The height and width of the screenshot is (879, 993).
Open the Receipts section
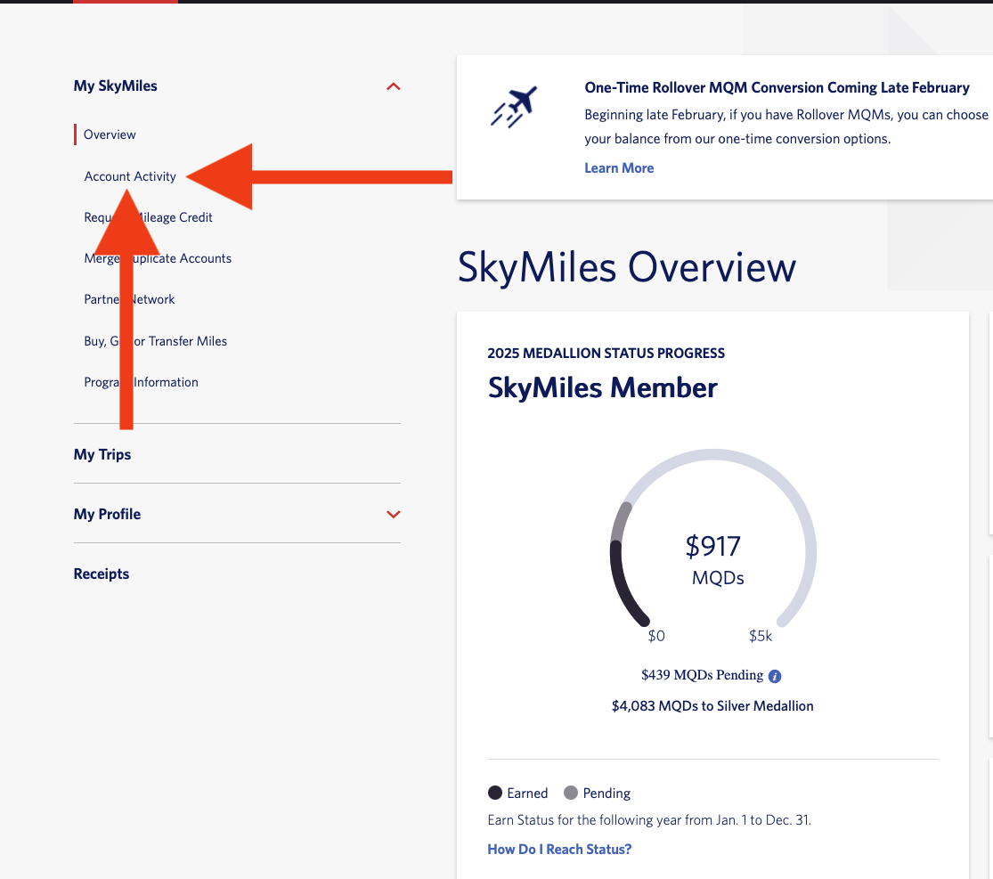(x=102, y=574)
